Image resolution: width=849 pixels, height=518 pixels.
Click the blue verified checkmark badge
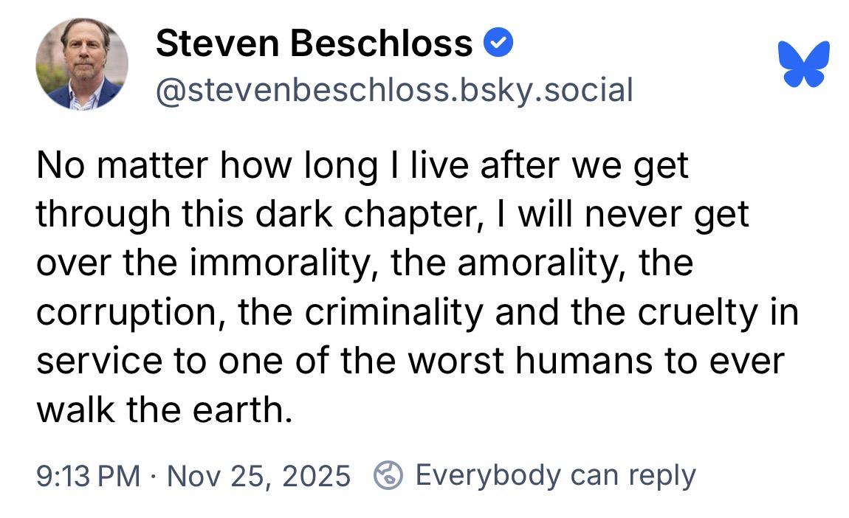498,44
